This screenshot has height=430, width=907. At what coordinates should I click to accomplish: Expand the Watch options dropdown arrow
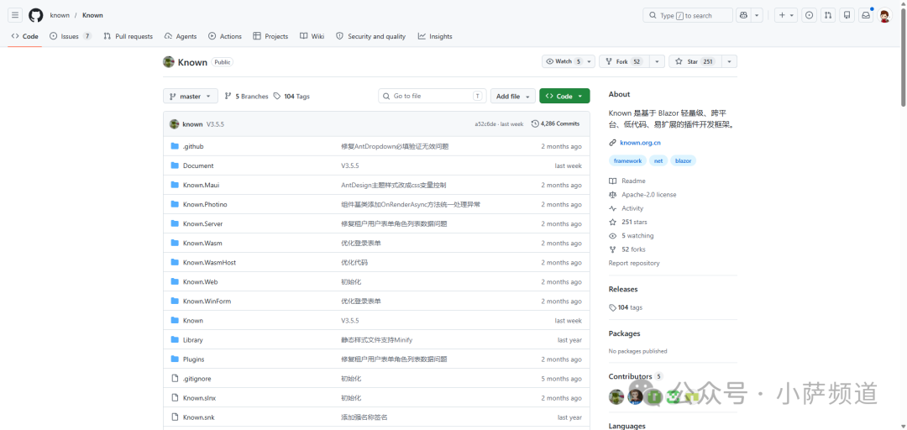pos(590,61)
